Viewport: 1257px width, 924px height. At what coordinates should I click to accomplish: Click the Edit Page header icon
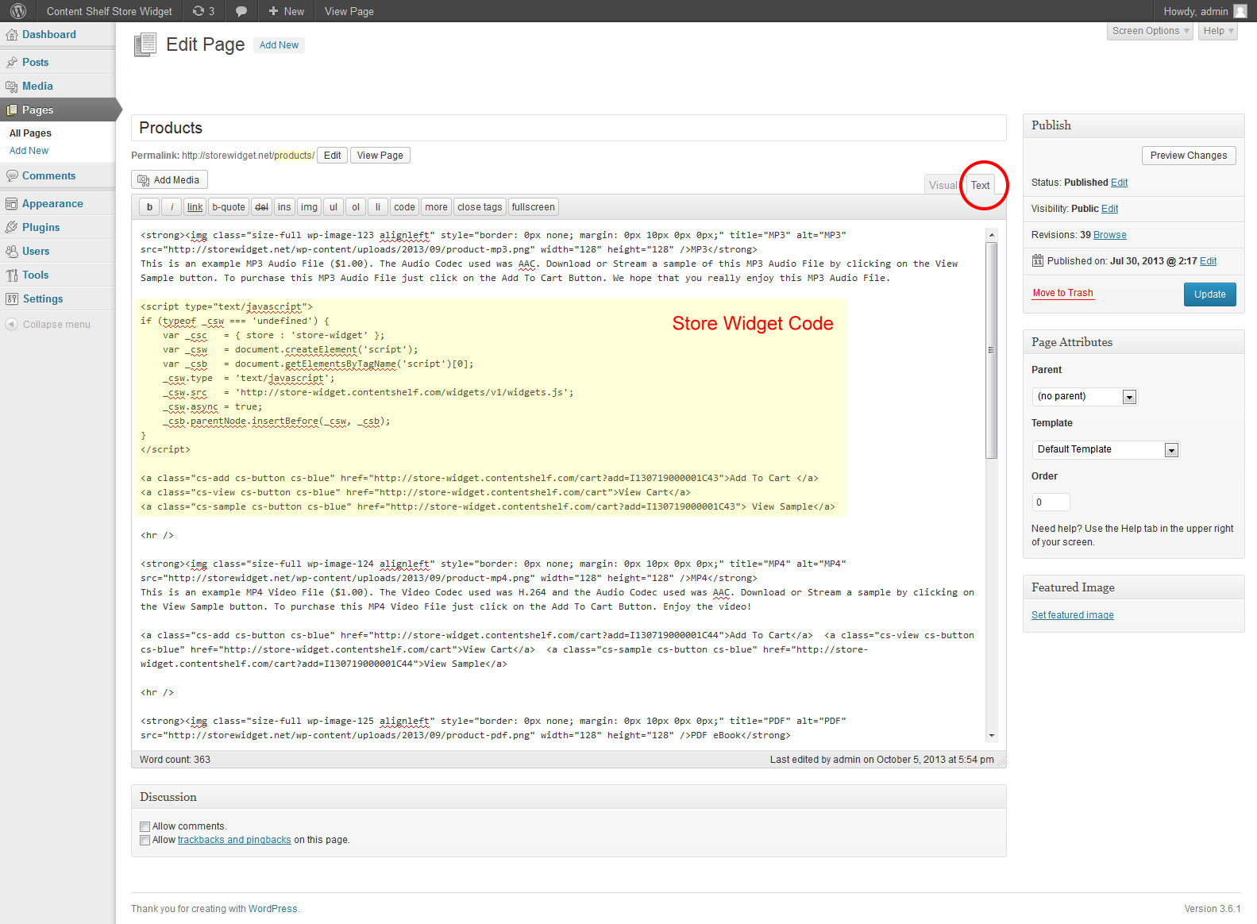[x=145, y=44]
